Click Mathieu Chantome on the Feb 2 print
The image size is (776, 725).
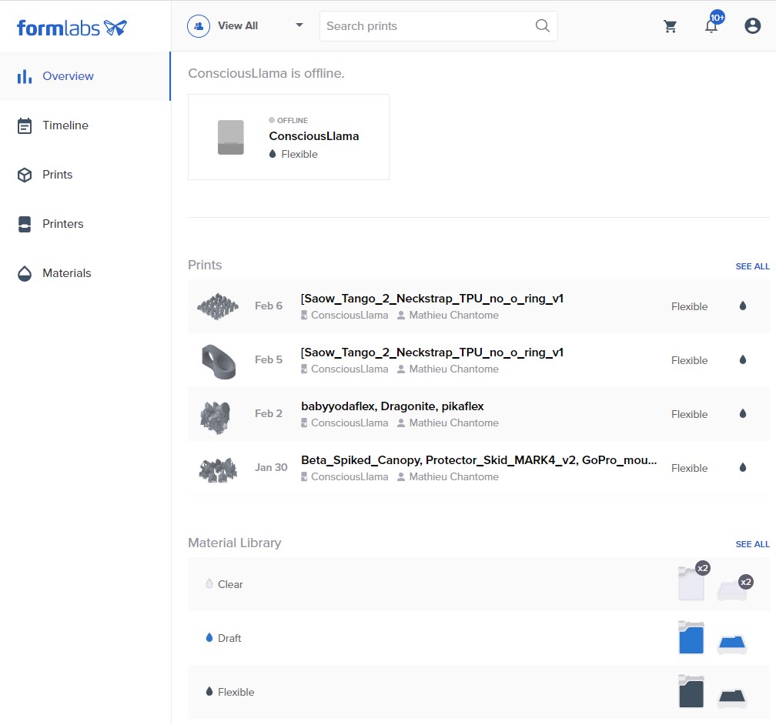[x=453, y=423]
